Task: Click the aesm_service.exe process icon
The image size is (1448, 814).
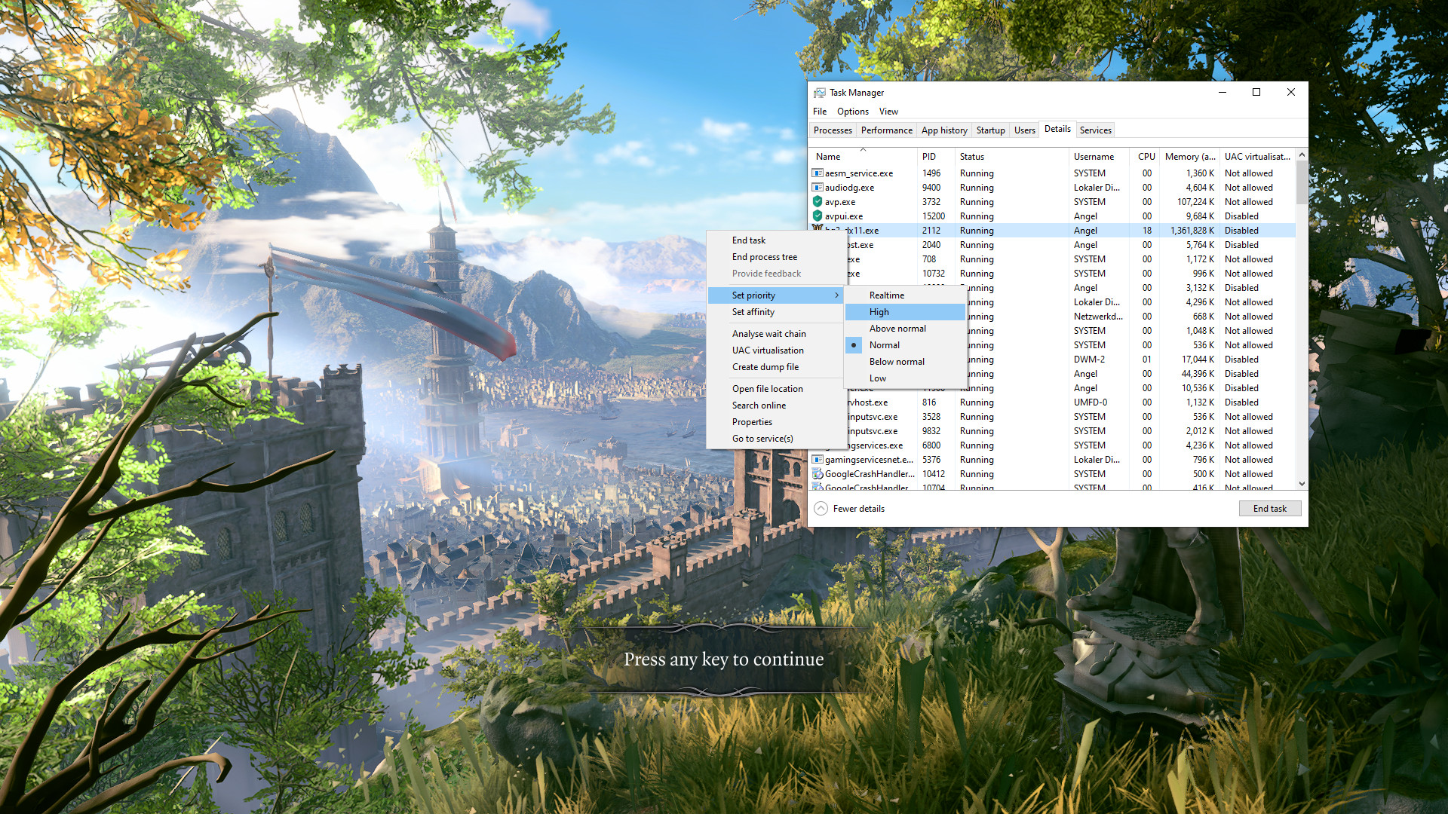Action: (817, 173)
